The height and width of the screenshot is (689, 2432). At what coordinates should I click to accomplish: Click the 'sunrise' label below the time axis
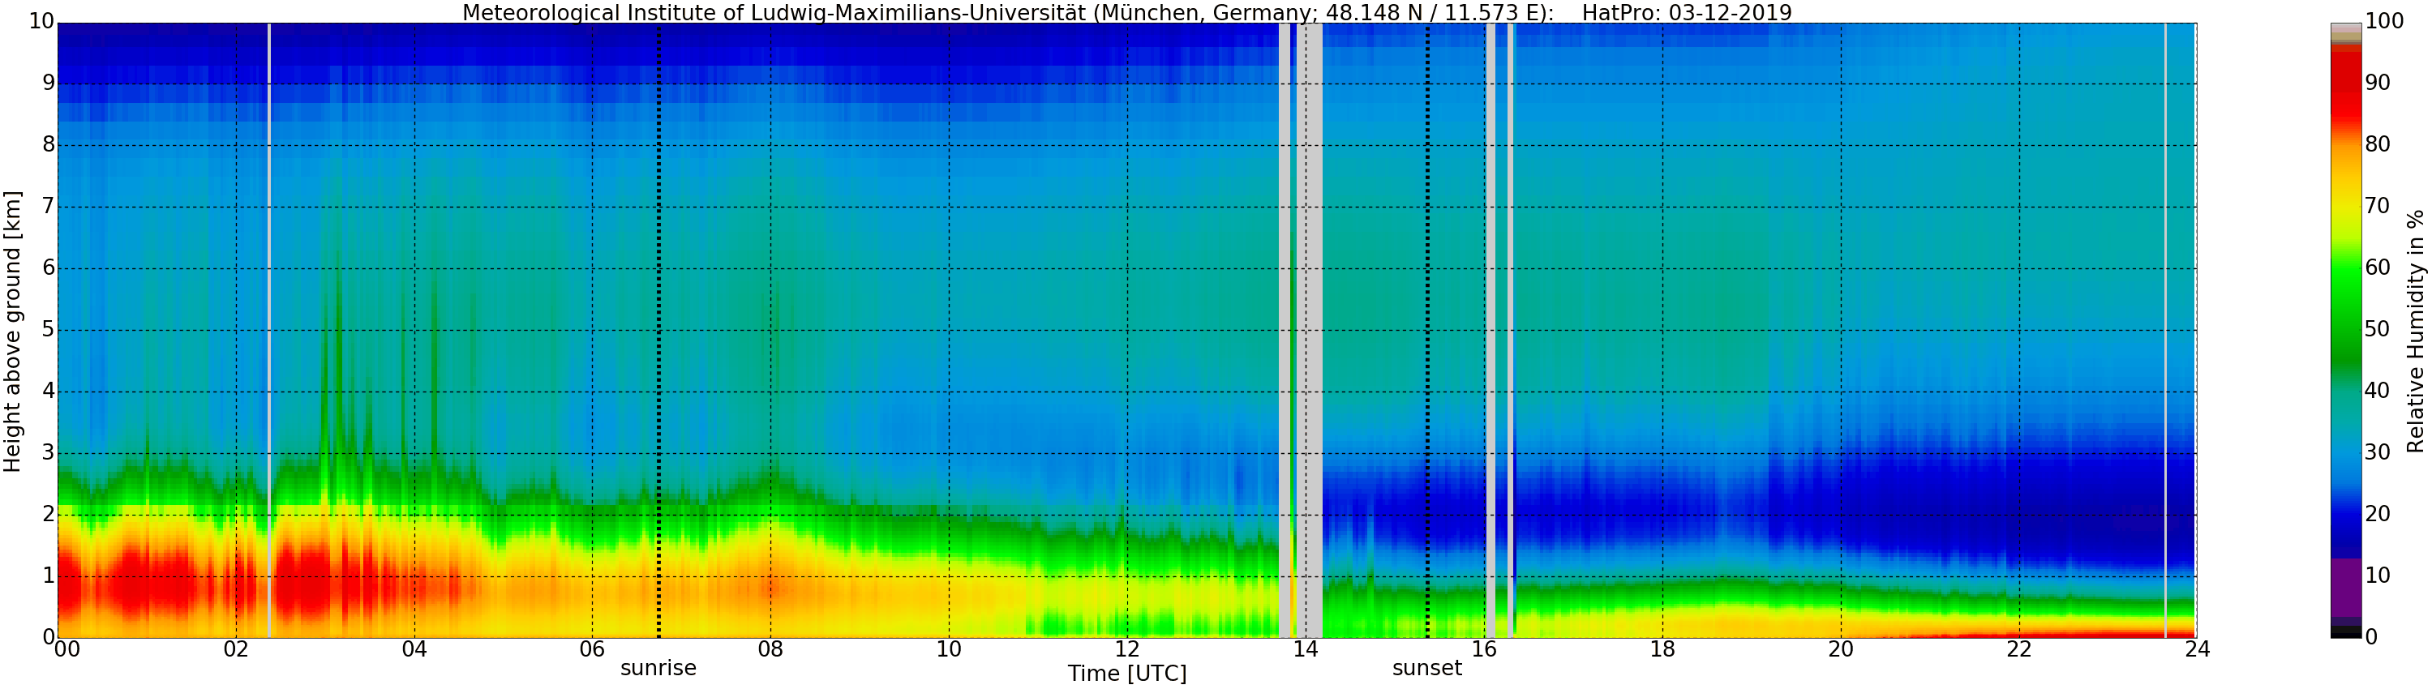(x=658, y=668)
